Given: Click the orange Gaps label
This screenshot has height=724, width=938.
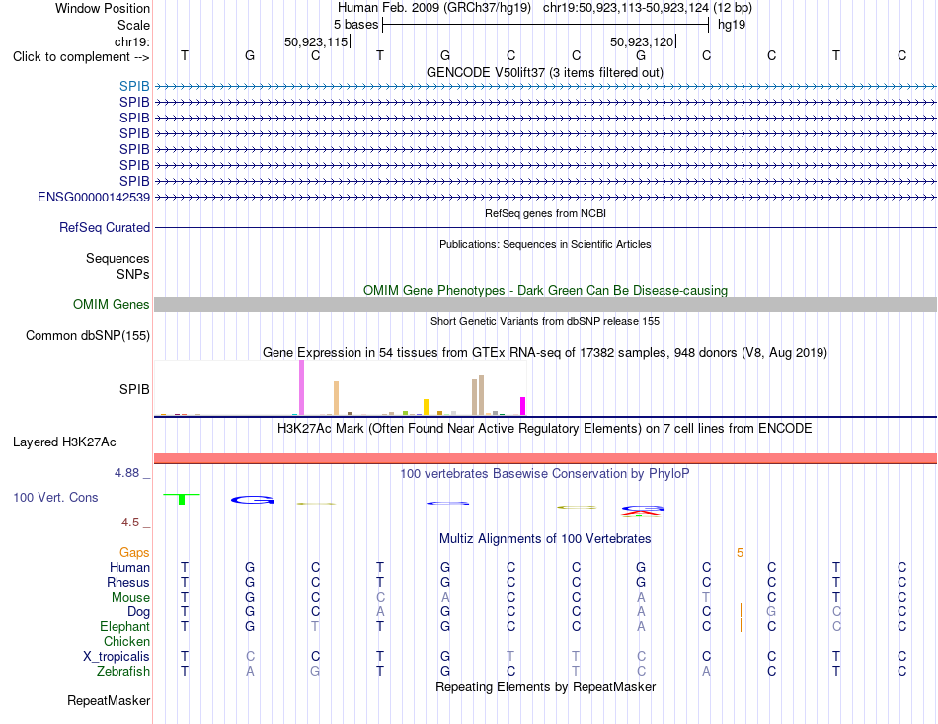Looking at the screenshot, I should 134,552.
